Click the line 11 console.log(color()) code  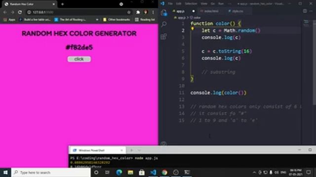pyautogui.click(x=218, y=93)
